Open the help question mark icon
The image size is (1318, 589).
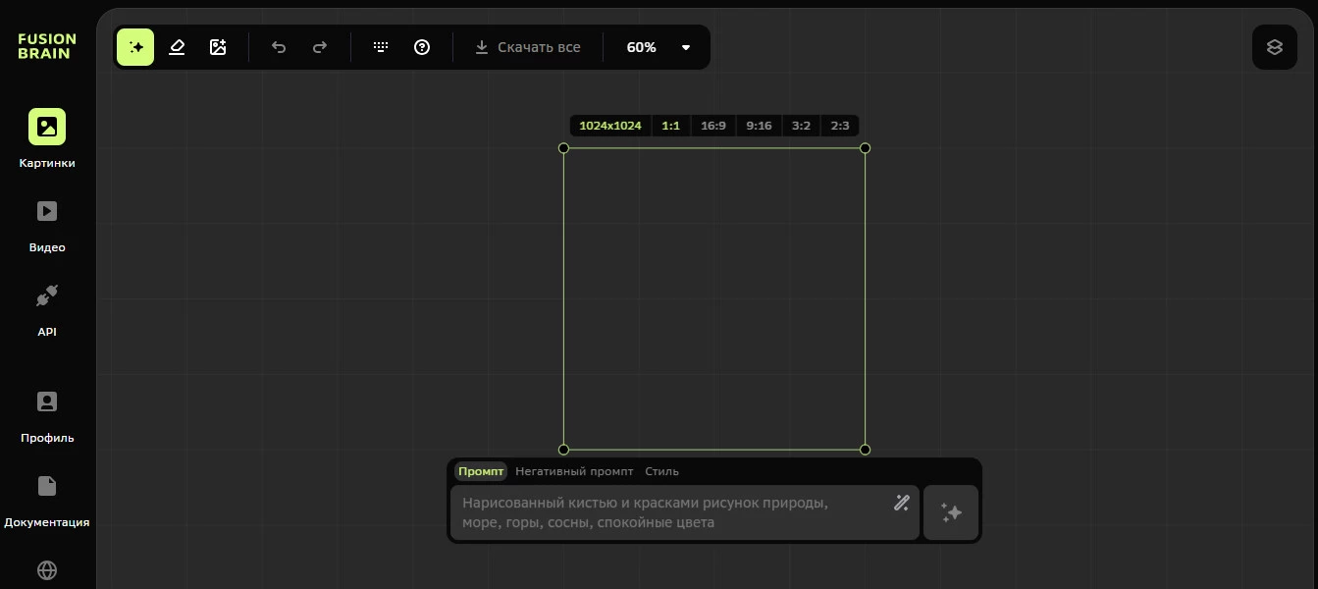pyautogui.click(x=422, y=47)
